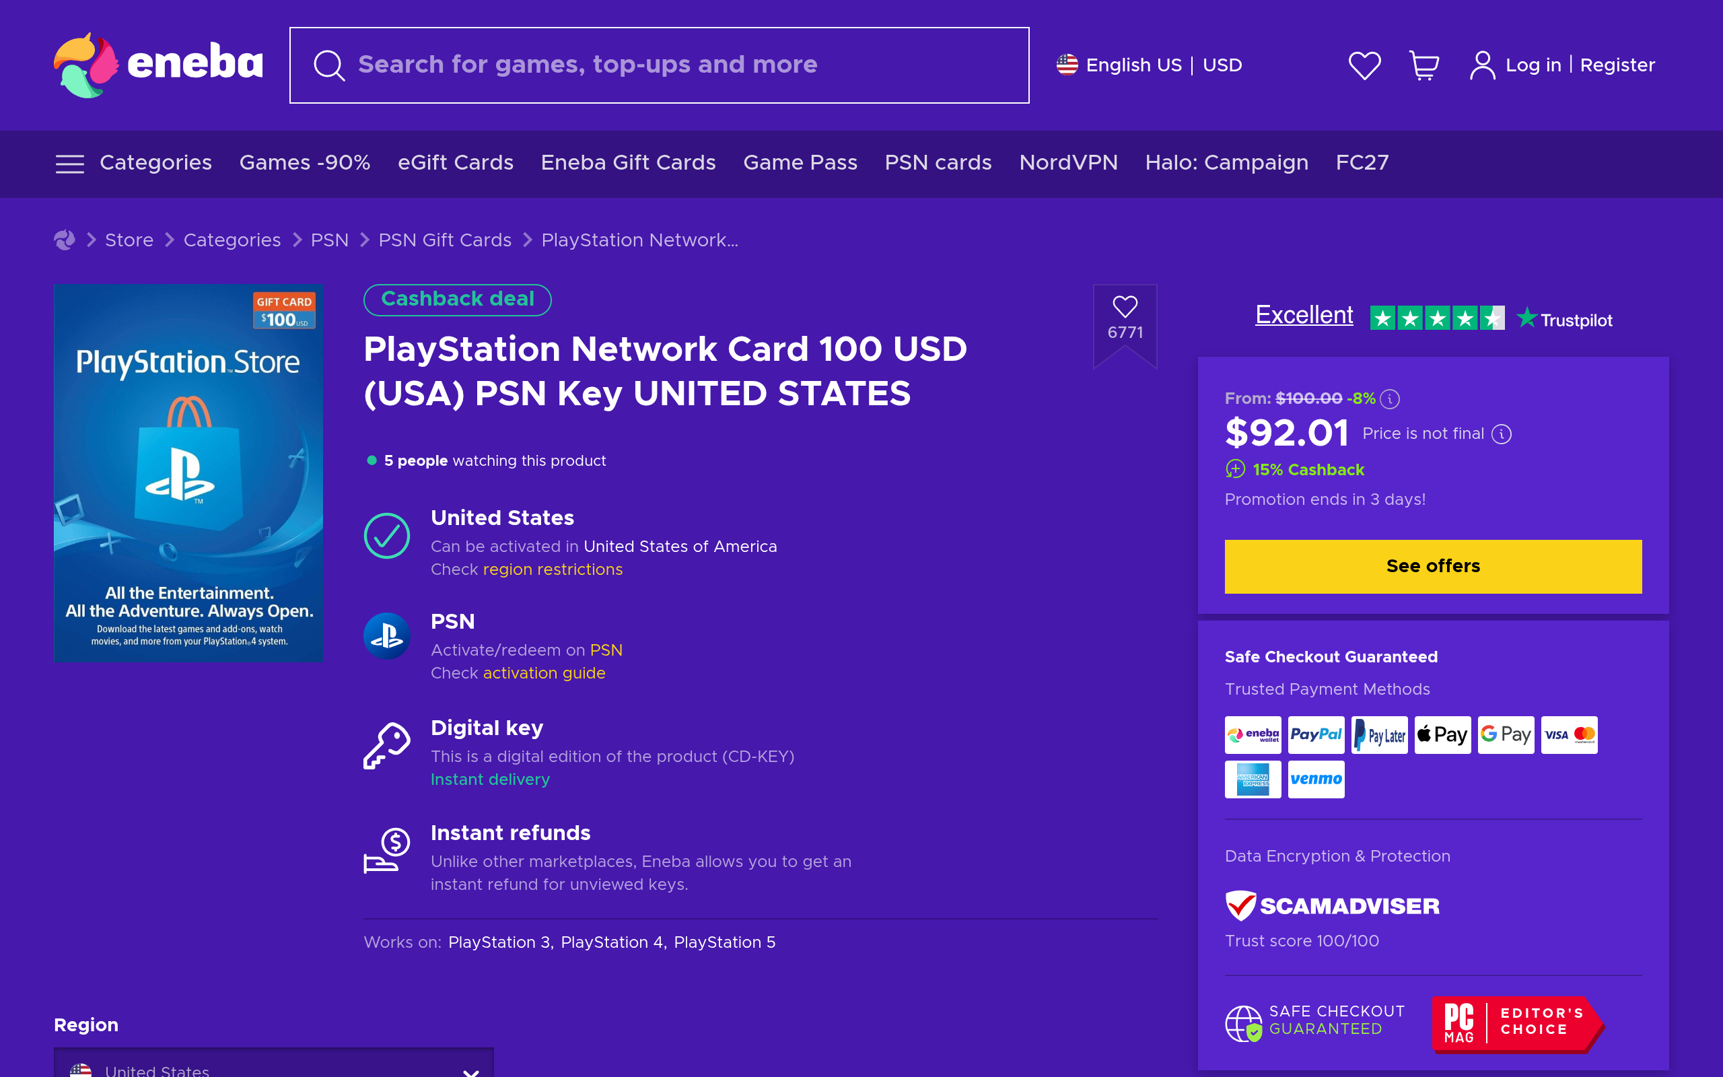Open the Game Pass menu item

(x=800, y=163)
